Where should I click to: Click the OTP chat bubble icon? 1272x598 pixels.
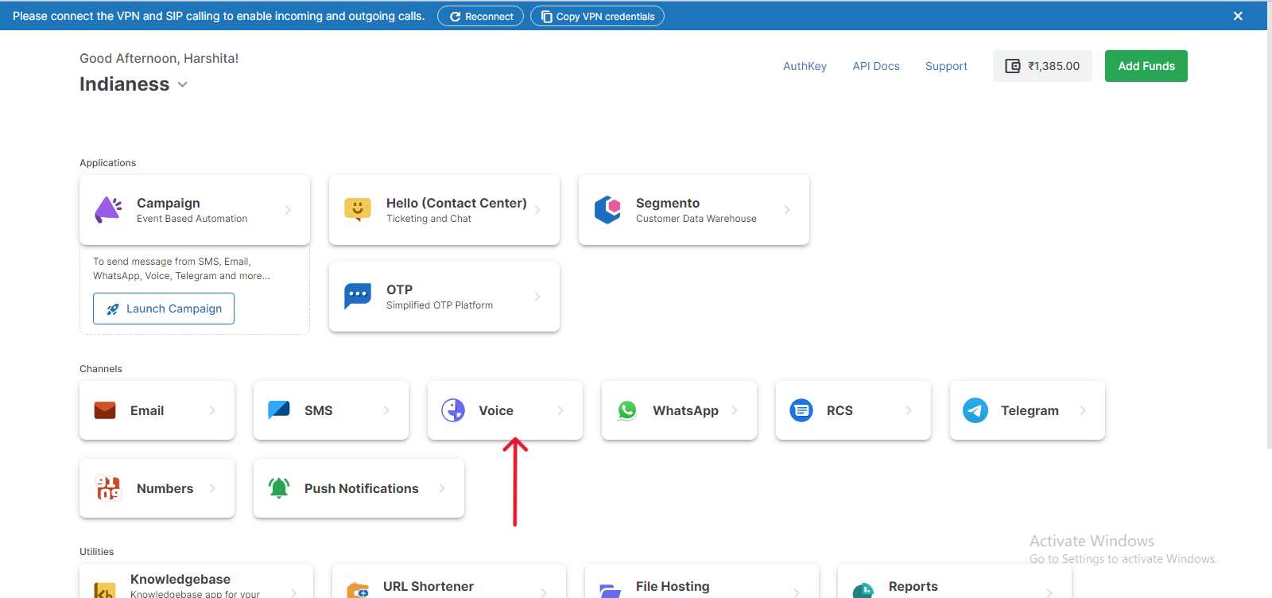(358, 296)
